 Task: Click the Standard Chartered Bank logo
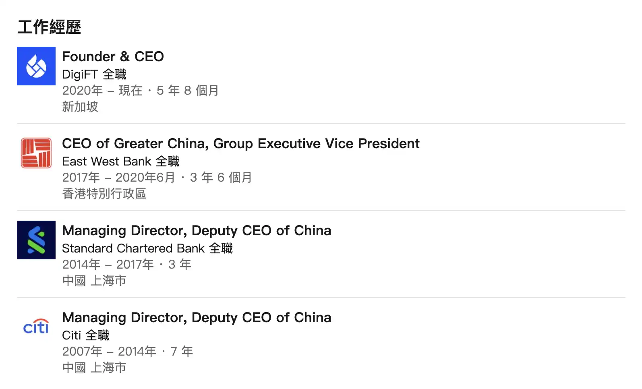point(36,240)
